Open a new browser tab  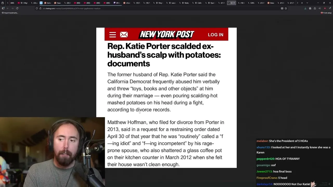pyautogui.click(x=302, y=3)
